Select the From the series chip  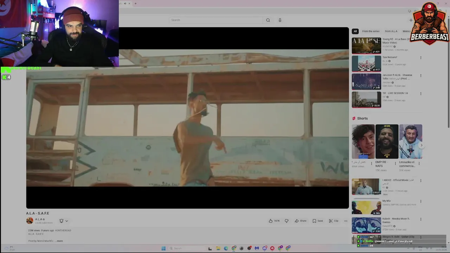click(371, 31)
